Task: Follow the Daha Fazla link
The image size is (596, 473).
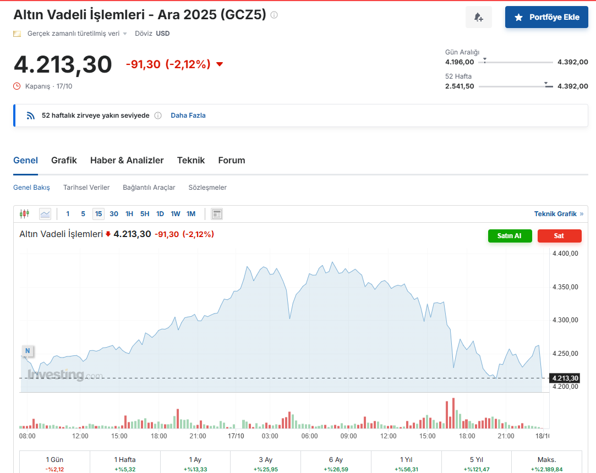Action: [x=188, y=116]
